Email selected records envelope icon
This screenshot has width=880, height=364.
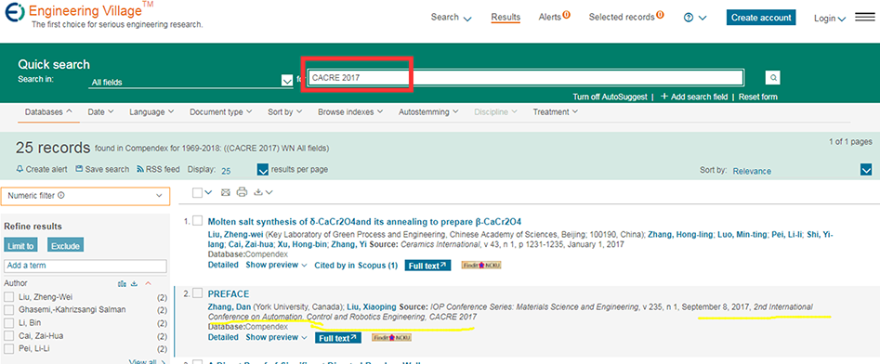(225, 192)
